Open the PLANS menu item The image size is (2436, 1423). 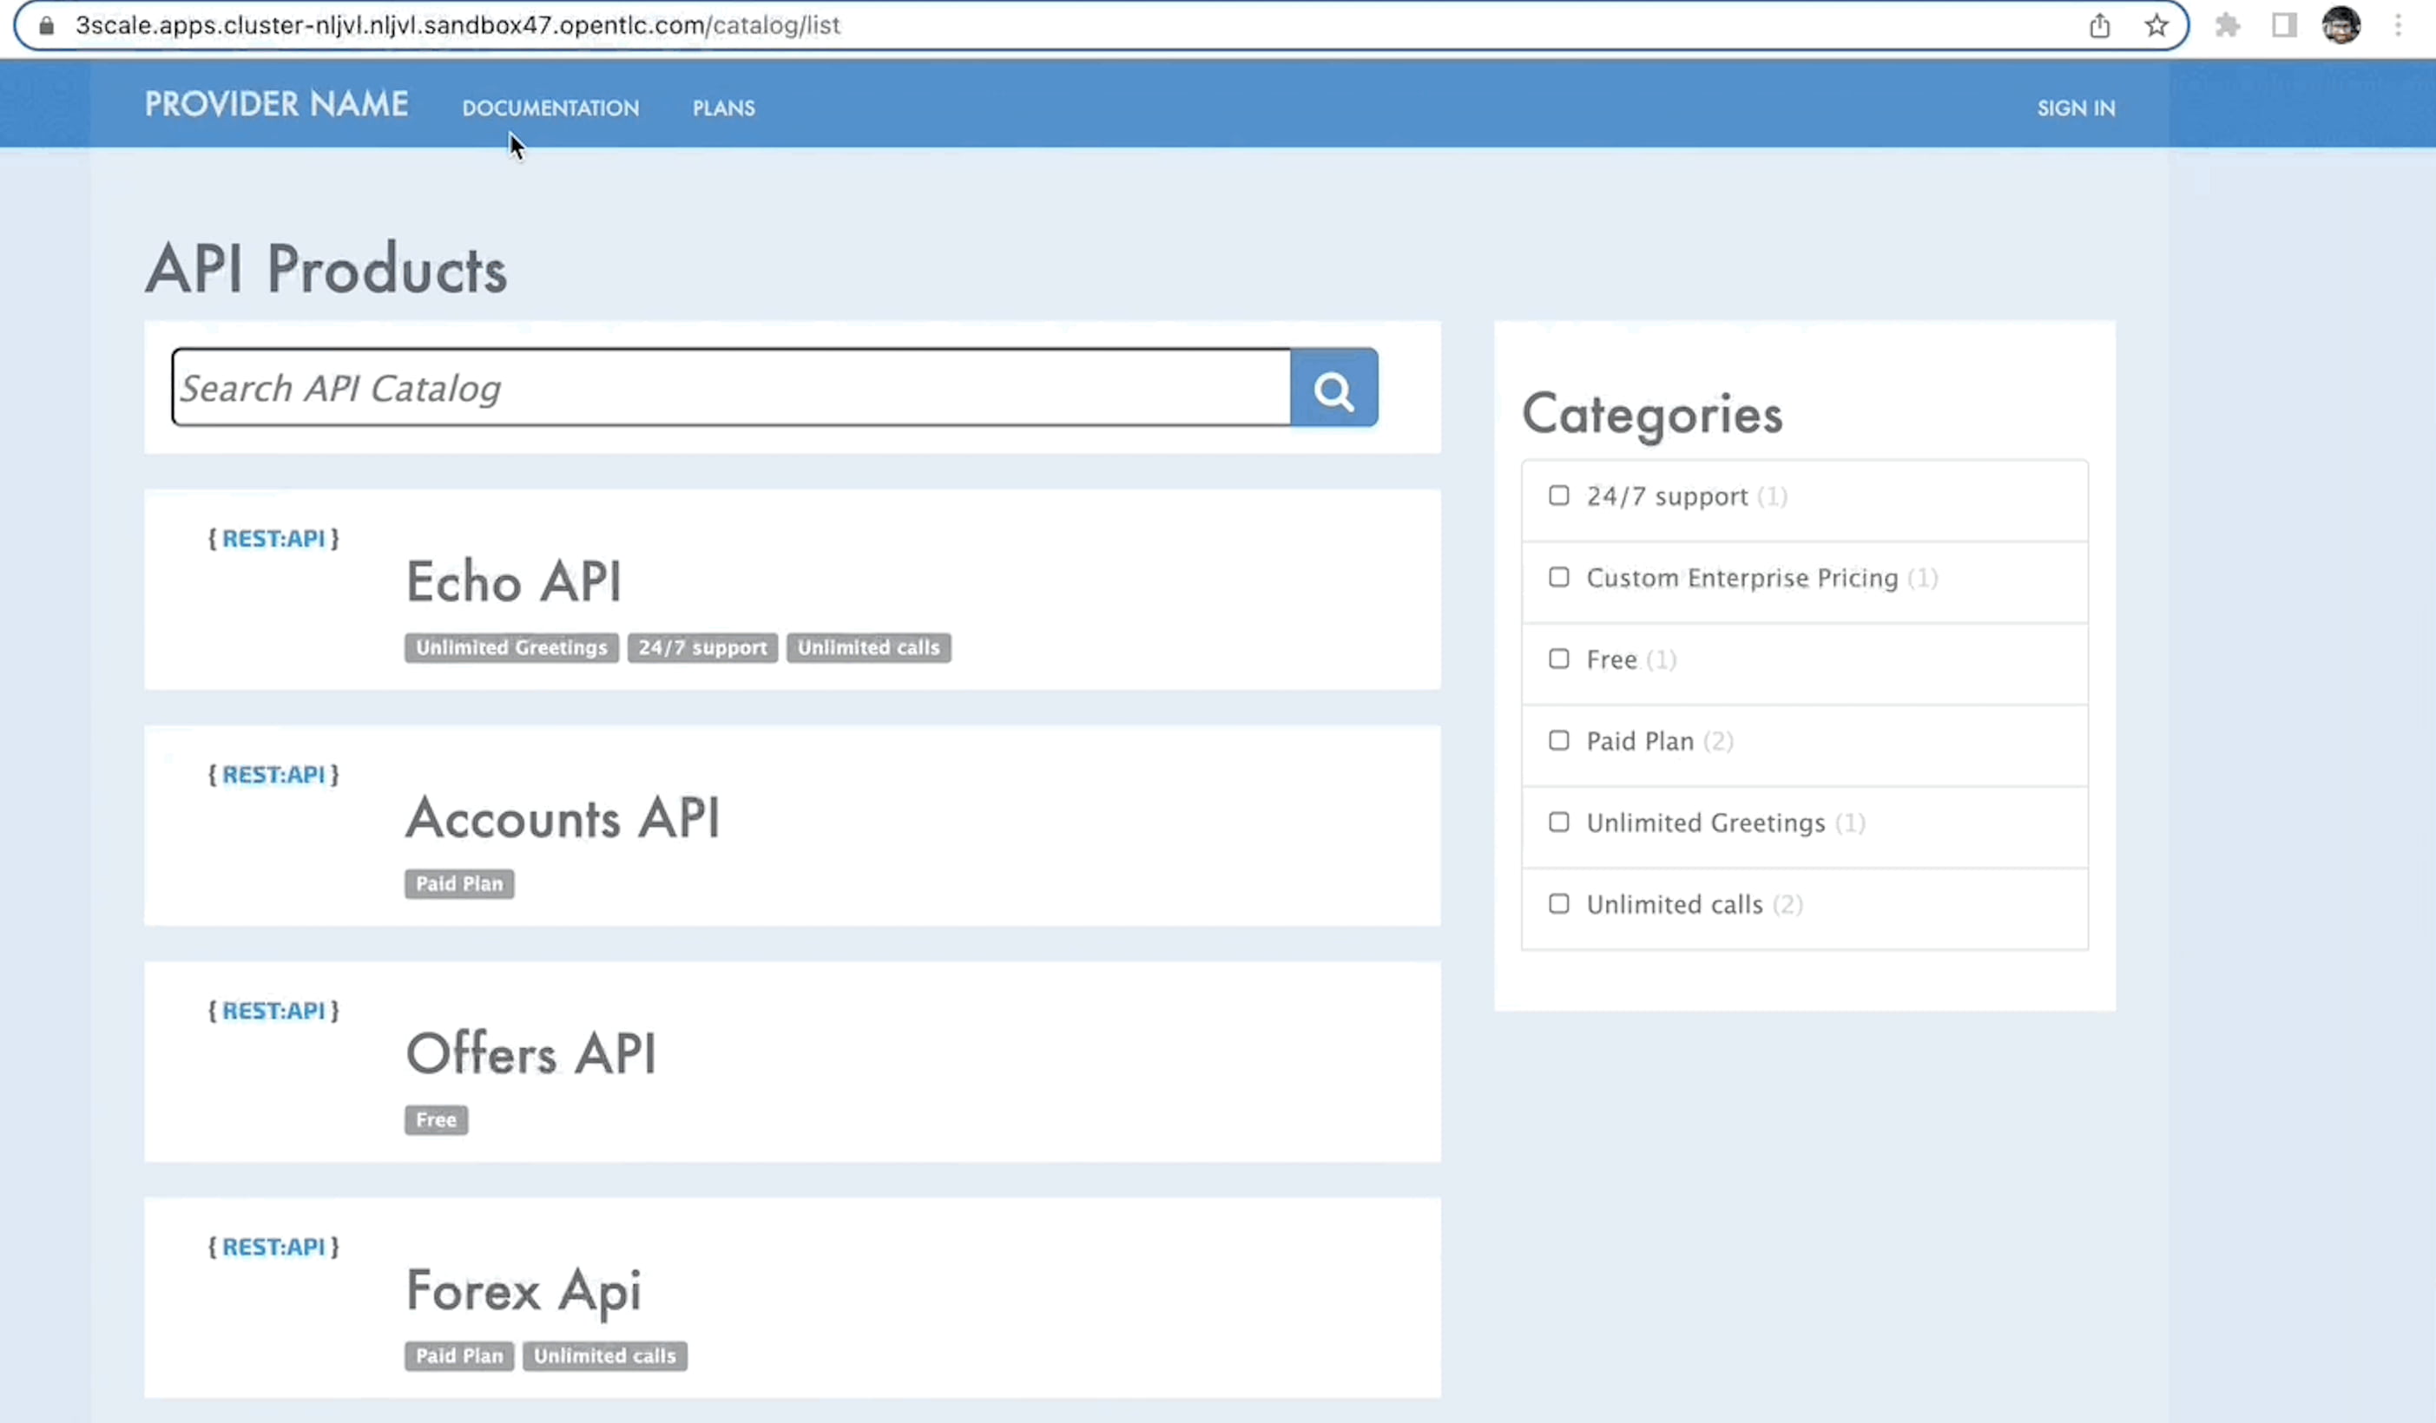click(x=723, y=108)
